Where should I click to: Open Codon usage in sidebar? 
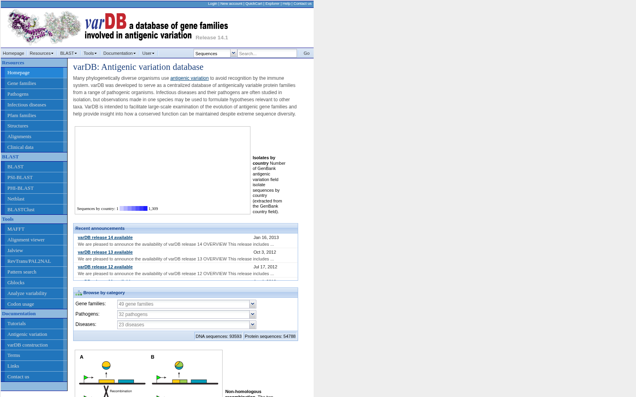[34, 304]
